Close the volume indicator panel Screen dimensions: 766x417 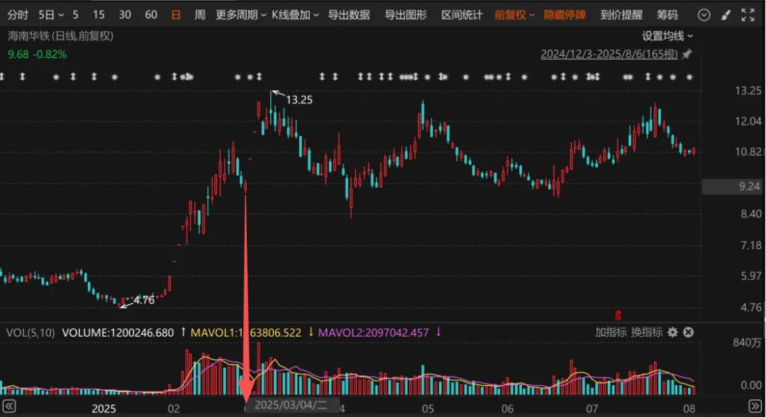click(688, 333)
